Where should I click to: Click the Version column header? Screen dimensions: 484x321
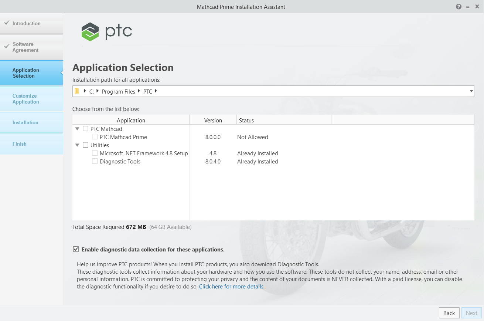coord(213,120)
